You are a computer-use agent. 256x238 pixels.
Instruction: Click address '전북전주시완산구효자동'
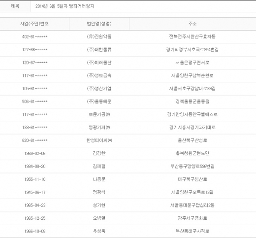coord(192,36)
